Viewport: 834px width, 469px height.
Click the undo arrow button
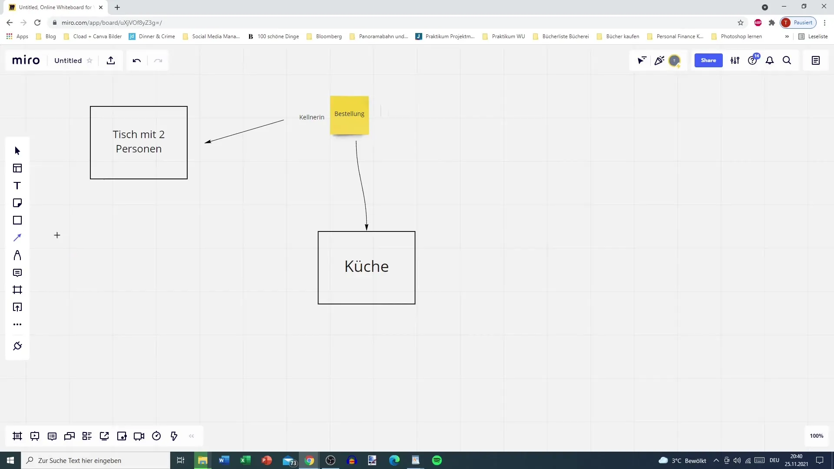point(136,60)
